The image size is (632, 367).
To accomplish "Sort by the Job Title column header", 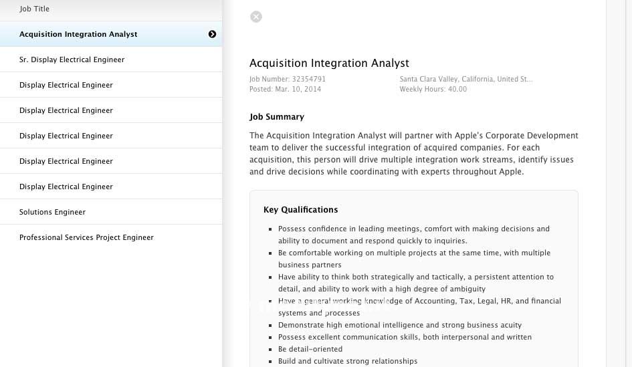I will coord(35,9).
